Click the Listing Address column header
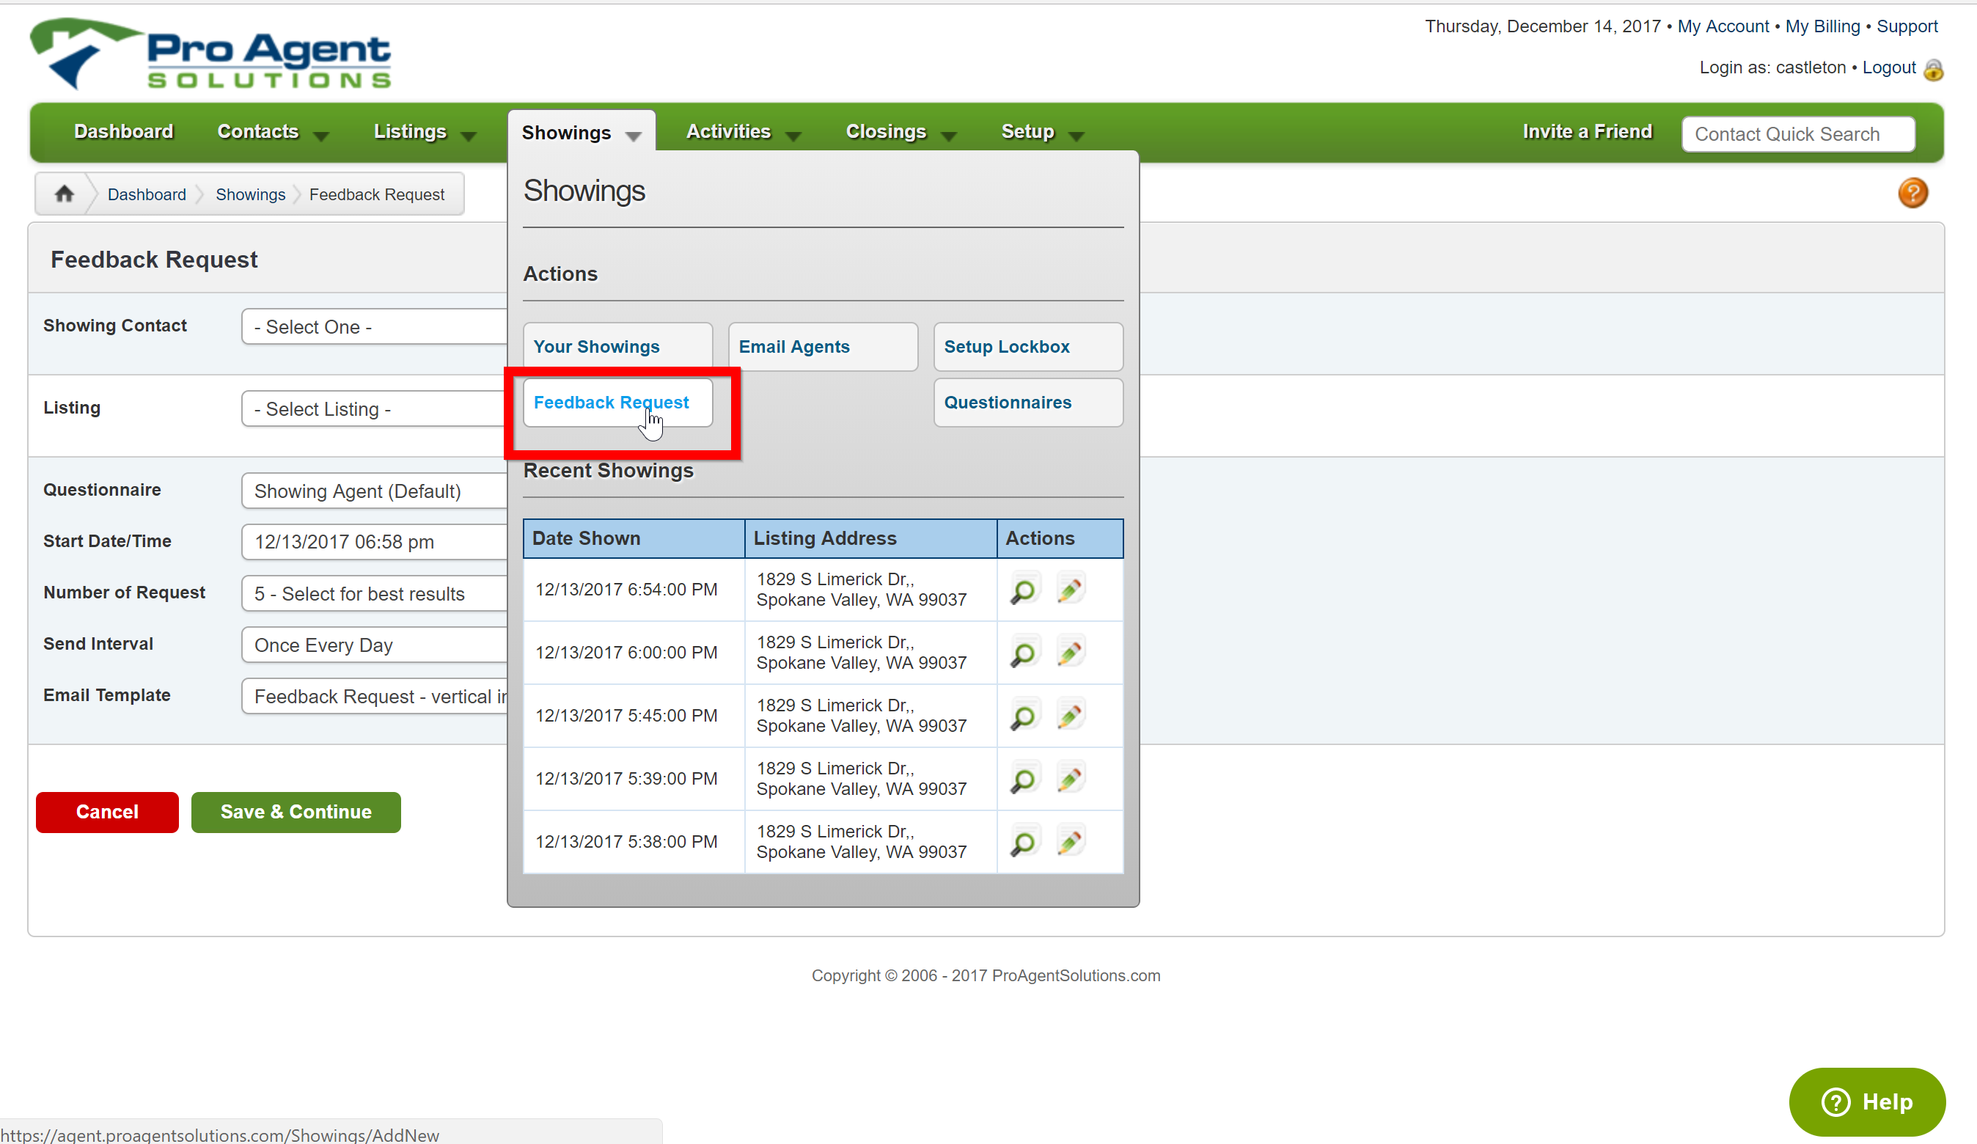Image resolution: width=1977 pixels, height=1144 pixels. point(871,538)
